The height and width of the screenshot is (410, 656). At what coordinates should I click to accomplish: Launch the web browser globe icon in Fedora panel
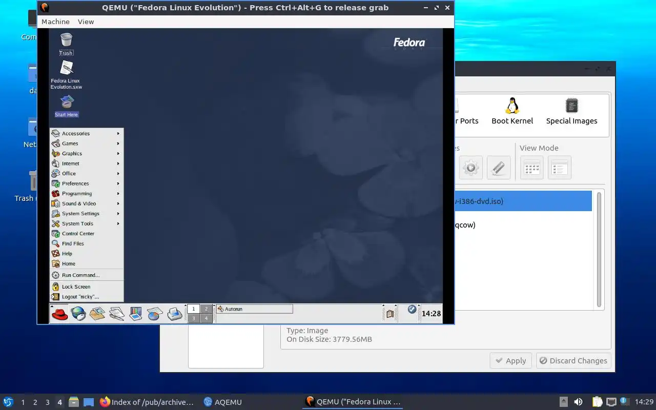pos(78,313)
